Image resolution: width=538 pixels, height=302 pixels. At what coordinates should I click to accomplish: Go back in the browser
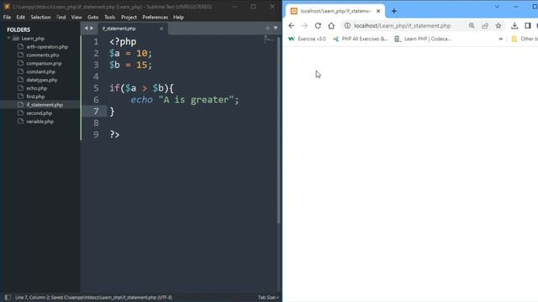point(292,26)
